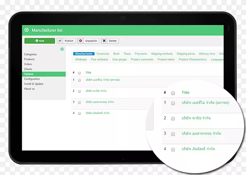Switch to Product Characteristics tab
This screenshot has width=246, height=175.
coord(193,59)
